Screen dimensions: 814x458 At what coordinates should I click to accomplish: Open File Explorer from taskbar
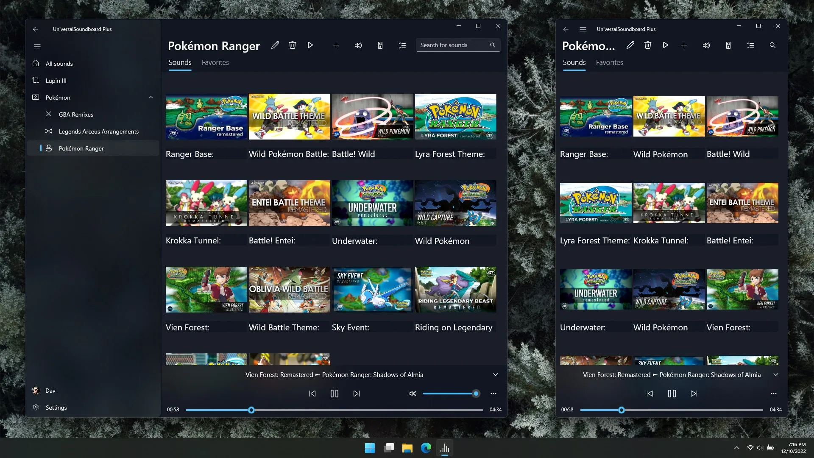pyautogui.click(x=407, y=448)
